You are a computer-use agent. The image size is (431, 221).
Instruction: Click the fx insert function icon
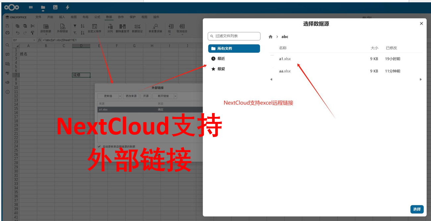coord(40,40)
